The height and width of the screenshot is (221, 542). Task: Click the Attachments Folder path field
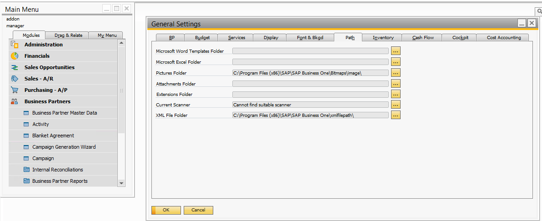(310, 84)
